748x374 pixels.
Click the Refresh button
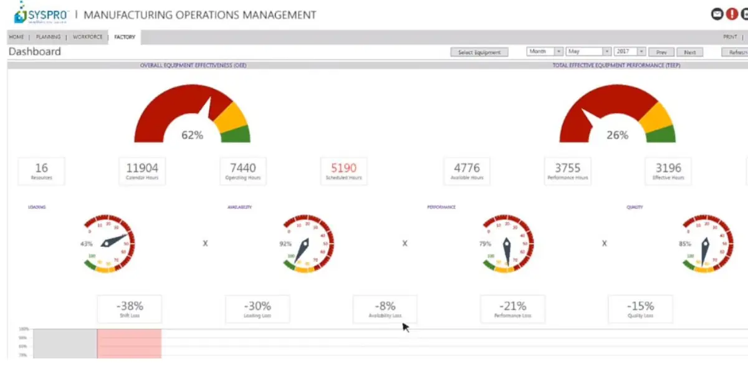pos(734,52)
